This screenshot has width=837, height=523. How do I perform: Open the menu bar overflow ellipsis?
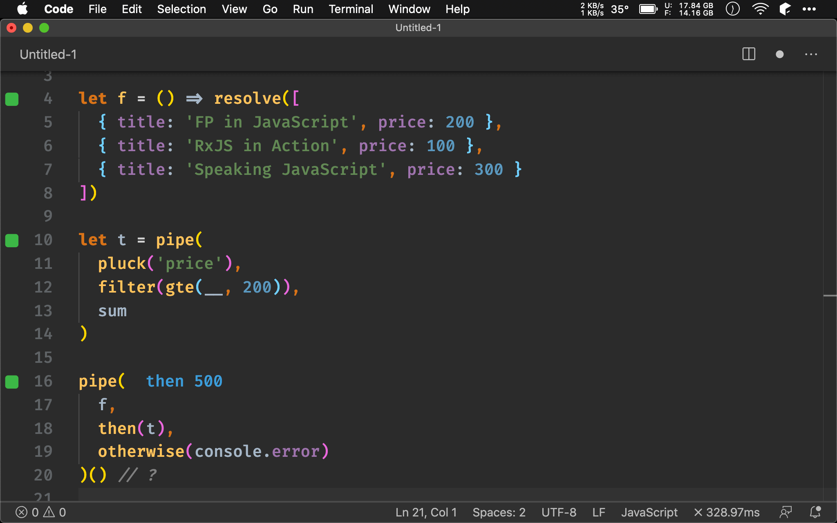pyautogui.click(x=809, y=9)
